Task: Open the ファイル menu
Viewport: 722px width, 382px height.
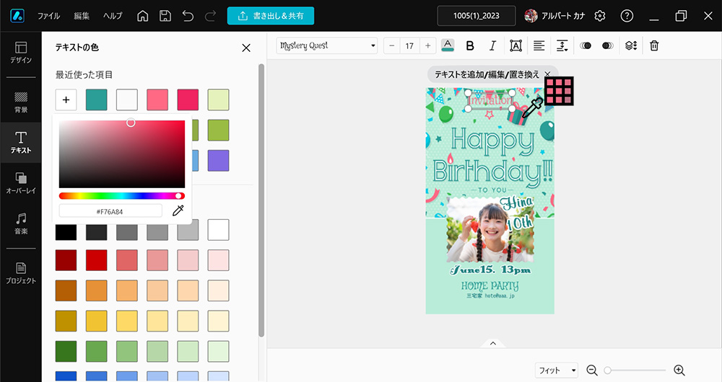Action: [48, 16]
